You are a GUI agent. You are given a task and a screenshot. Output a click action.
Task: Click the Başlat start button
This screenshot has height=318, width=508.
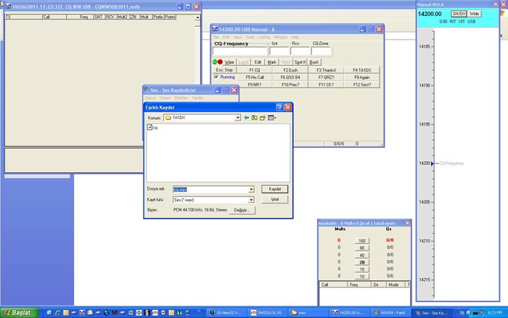[x=17, y=312]
